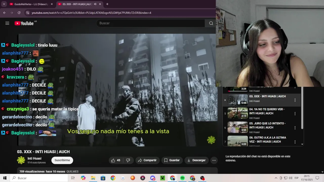
Task: Click the Compartir share button
Action: [147, 160]
